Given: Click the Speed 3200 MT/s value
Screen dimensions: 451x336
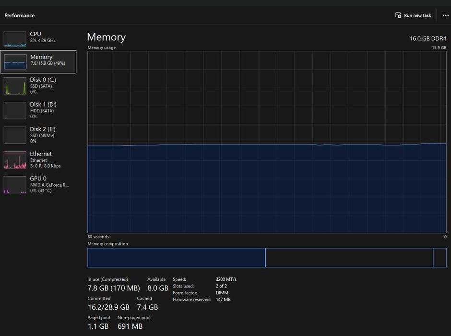Looking at the screenshot, I should coord(226,279).
